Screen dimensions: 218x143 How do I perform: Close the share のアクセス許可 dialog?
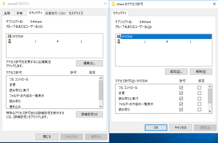pos(214,4)
